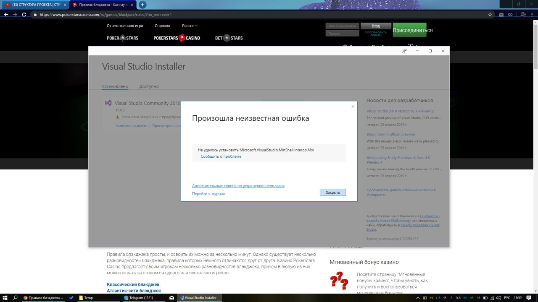Screen dimensions: 538x302
Task: Click the PokerStars logo
Action: pos(122,38)
